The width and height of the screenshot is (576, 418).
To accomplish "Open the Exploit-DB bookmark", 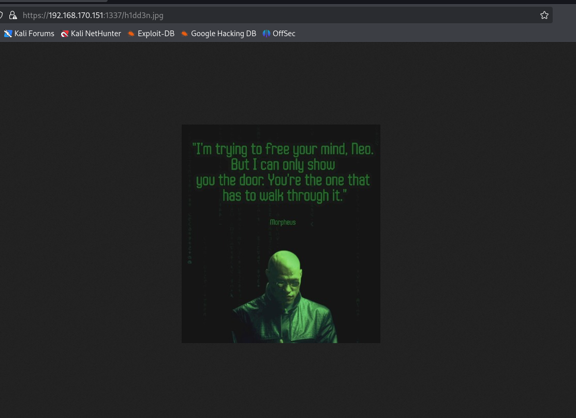I will click(x=151, y=34).
